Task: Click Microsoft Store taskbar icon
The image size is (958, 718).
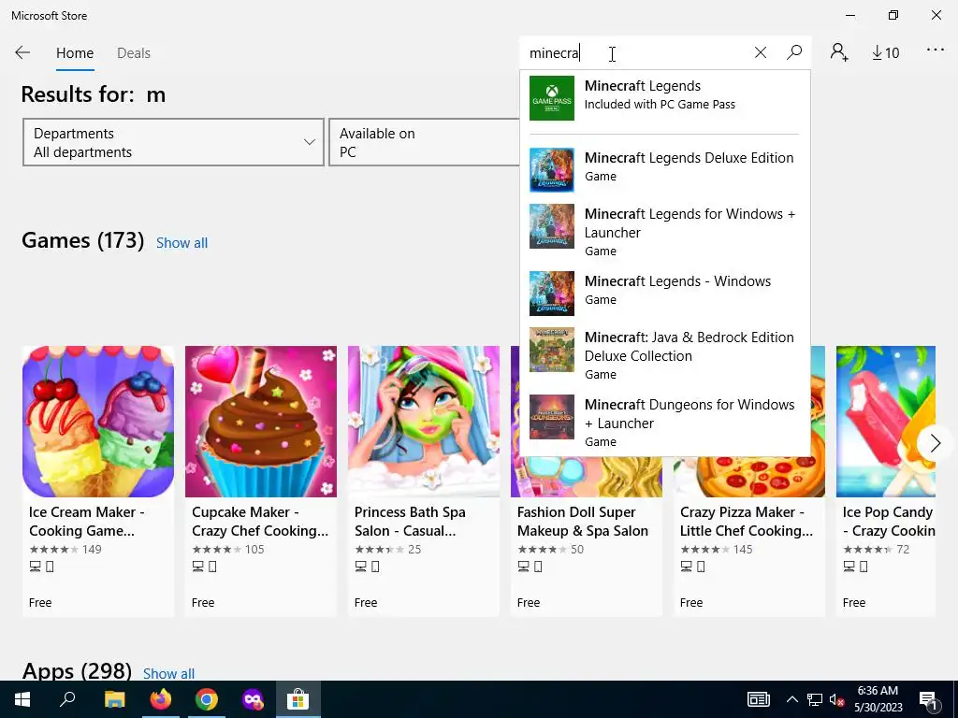Action: click(x=298, y=699)
